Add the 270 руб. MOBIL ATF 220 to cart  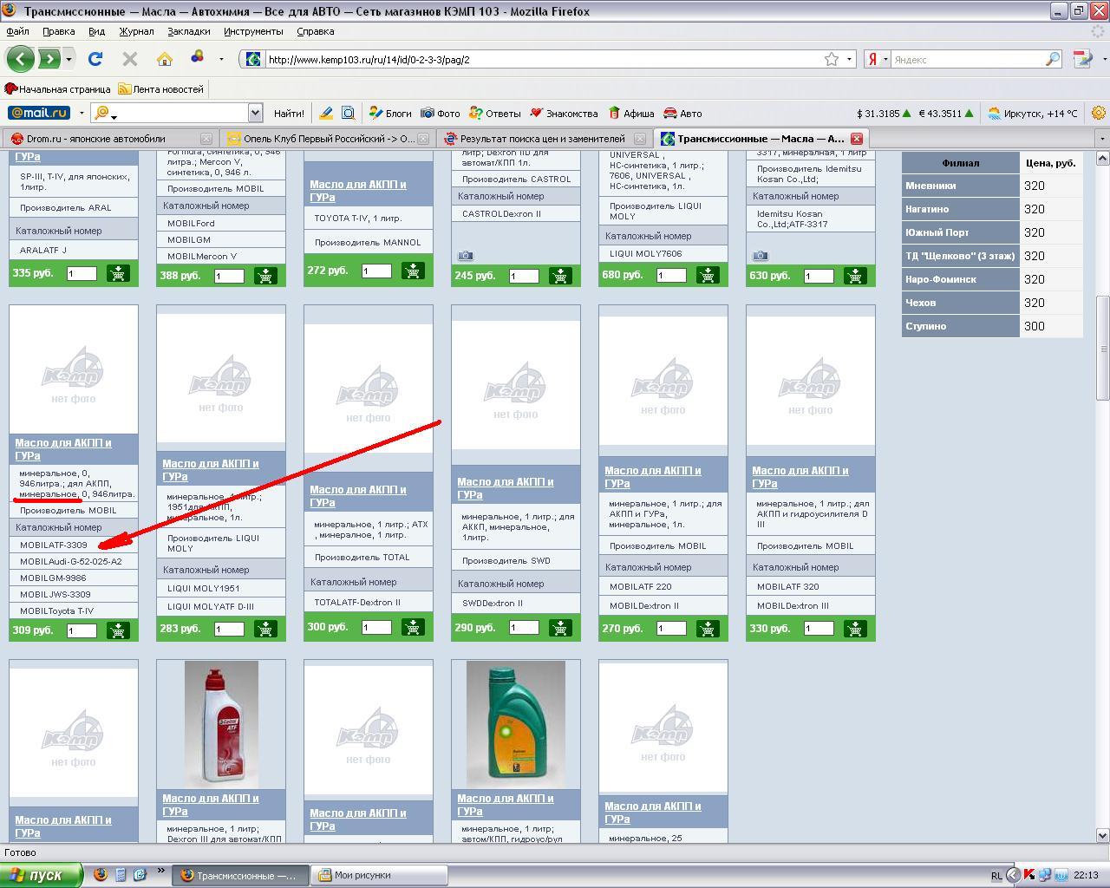pyautogui.click(x=708, y=628)
